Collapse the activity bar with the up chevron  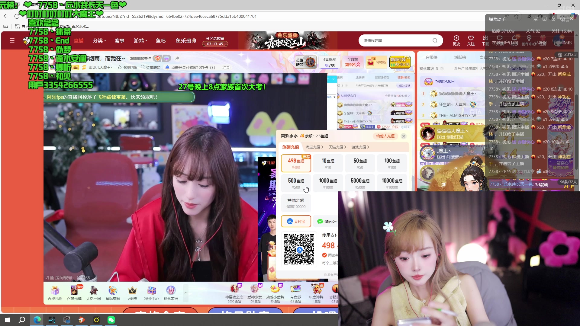pos(186,293)
